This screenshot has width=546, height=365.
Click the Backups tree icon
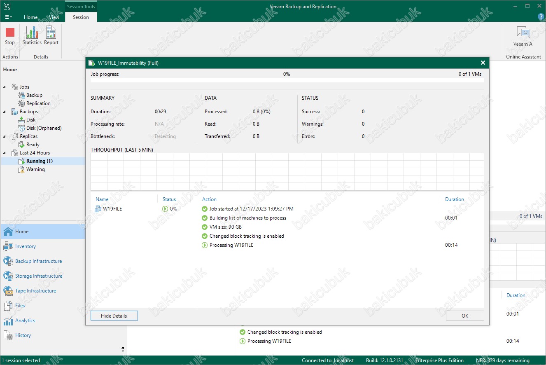point(14,112)
